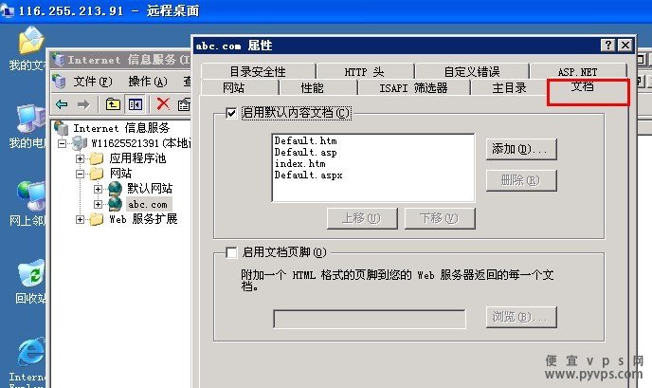This screenshot has width=652, height=388.
Task: Open the 目录安全性 tab
Action: tap(258, 71)
